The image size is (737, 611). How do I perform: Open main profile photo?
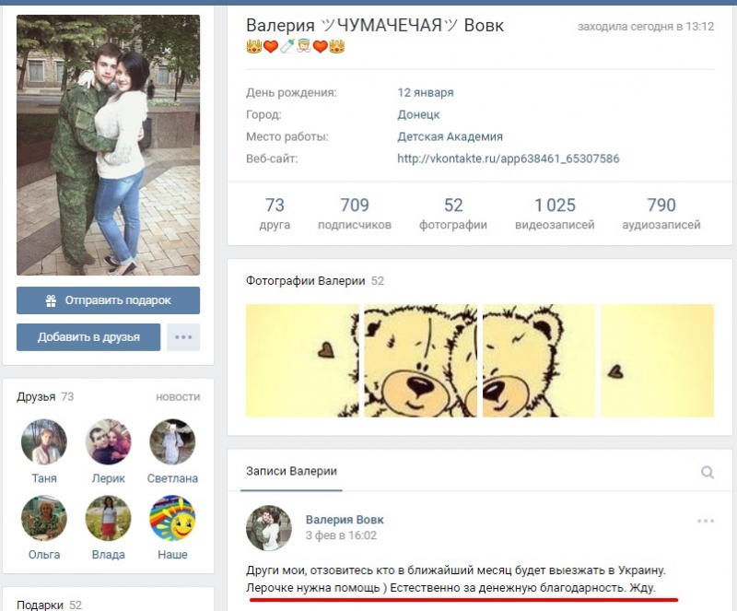[108, 145]
